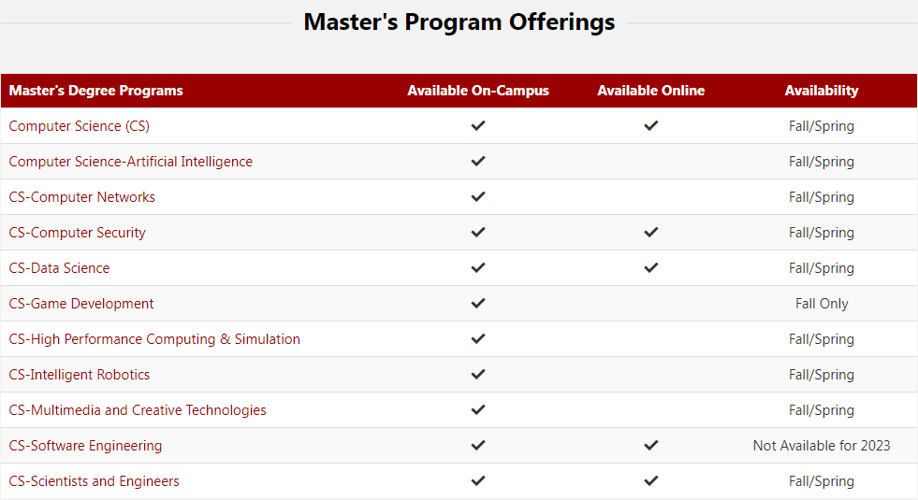Click on-campus checkmark for CS-Game Development
The width and height of the screenshot is (918, 500).
[478, 303]
